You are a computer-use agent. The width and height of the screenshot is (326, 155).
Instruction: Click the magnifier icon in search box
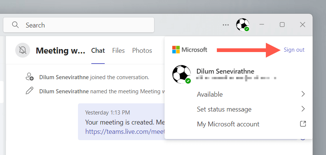(x=15, y=25)
